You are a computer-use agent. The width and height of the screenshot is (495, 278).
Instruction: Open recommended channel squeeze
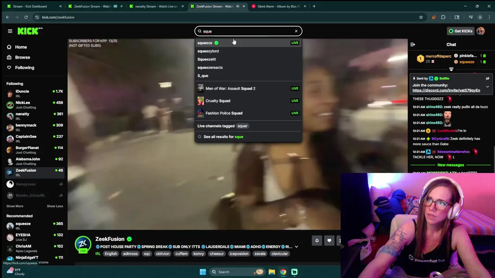coord(34,225)
